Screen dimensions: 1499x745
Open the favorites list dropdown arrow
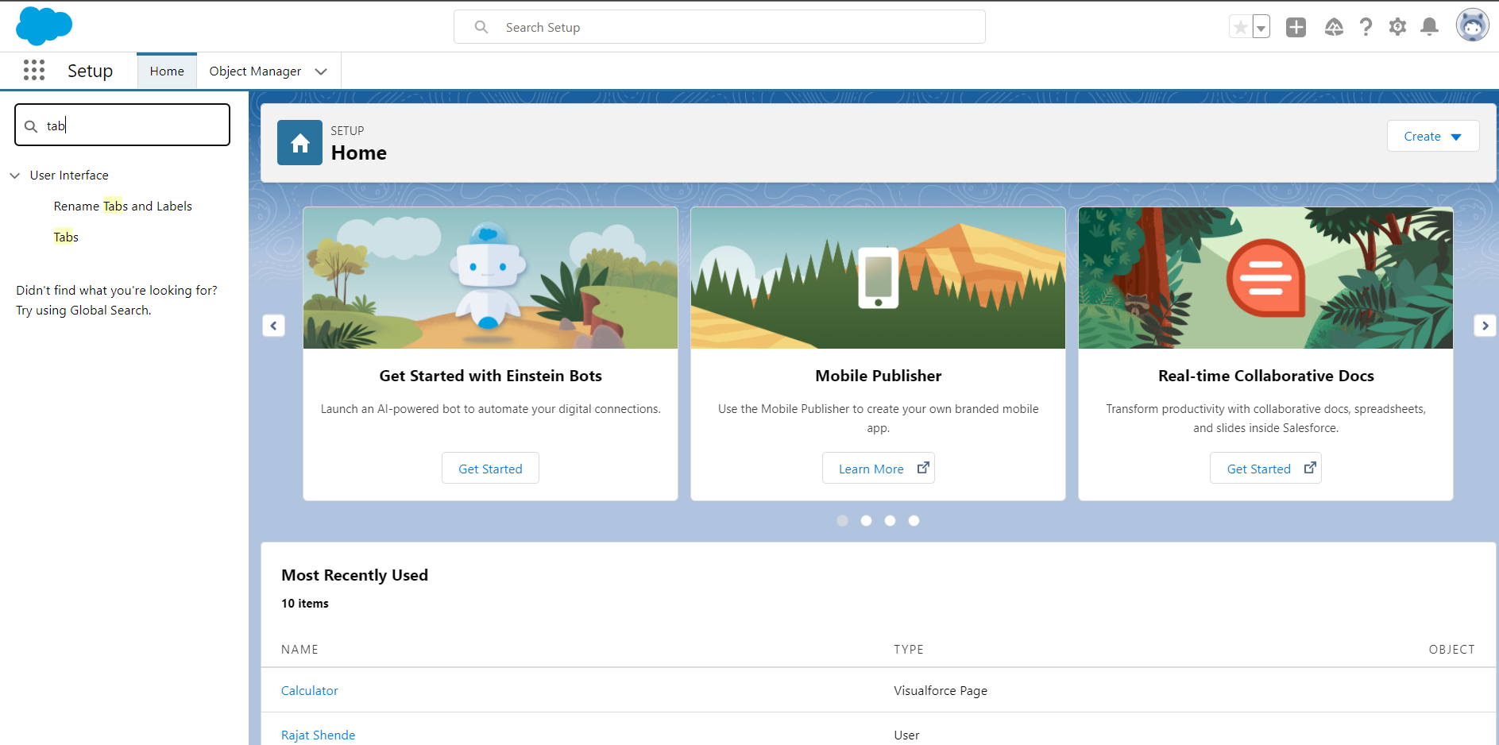[1261, 27]
